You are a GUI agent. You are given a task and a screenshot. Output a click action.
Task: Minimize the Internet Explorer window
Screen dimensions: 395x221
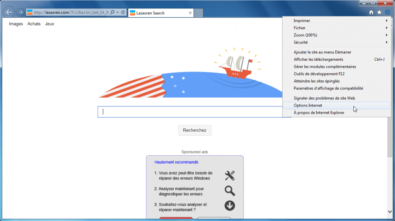(364, 3)
